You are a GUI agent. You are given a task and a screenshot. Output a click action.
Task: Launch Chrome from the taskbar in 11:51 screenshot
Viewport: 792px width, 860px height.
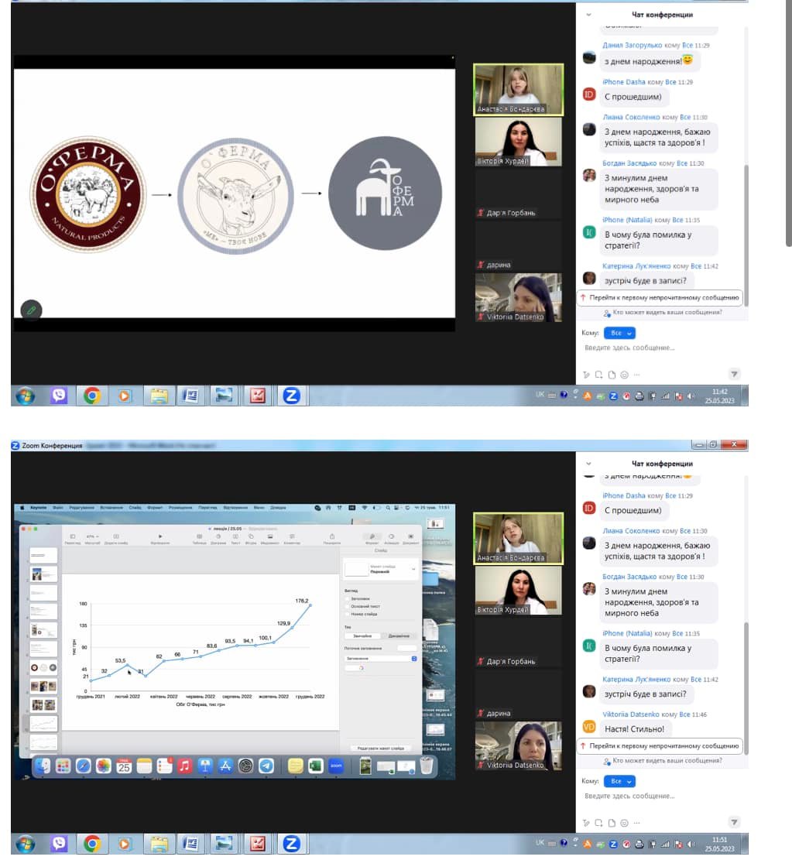pyautogui.click(x=92, y=844)
